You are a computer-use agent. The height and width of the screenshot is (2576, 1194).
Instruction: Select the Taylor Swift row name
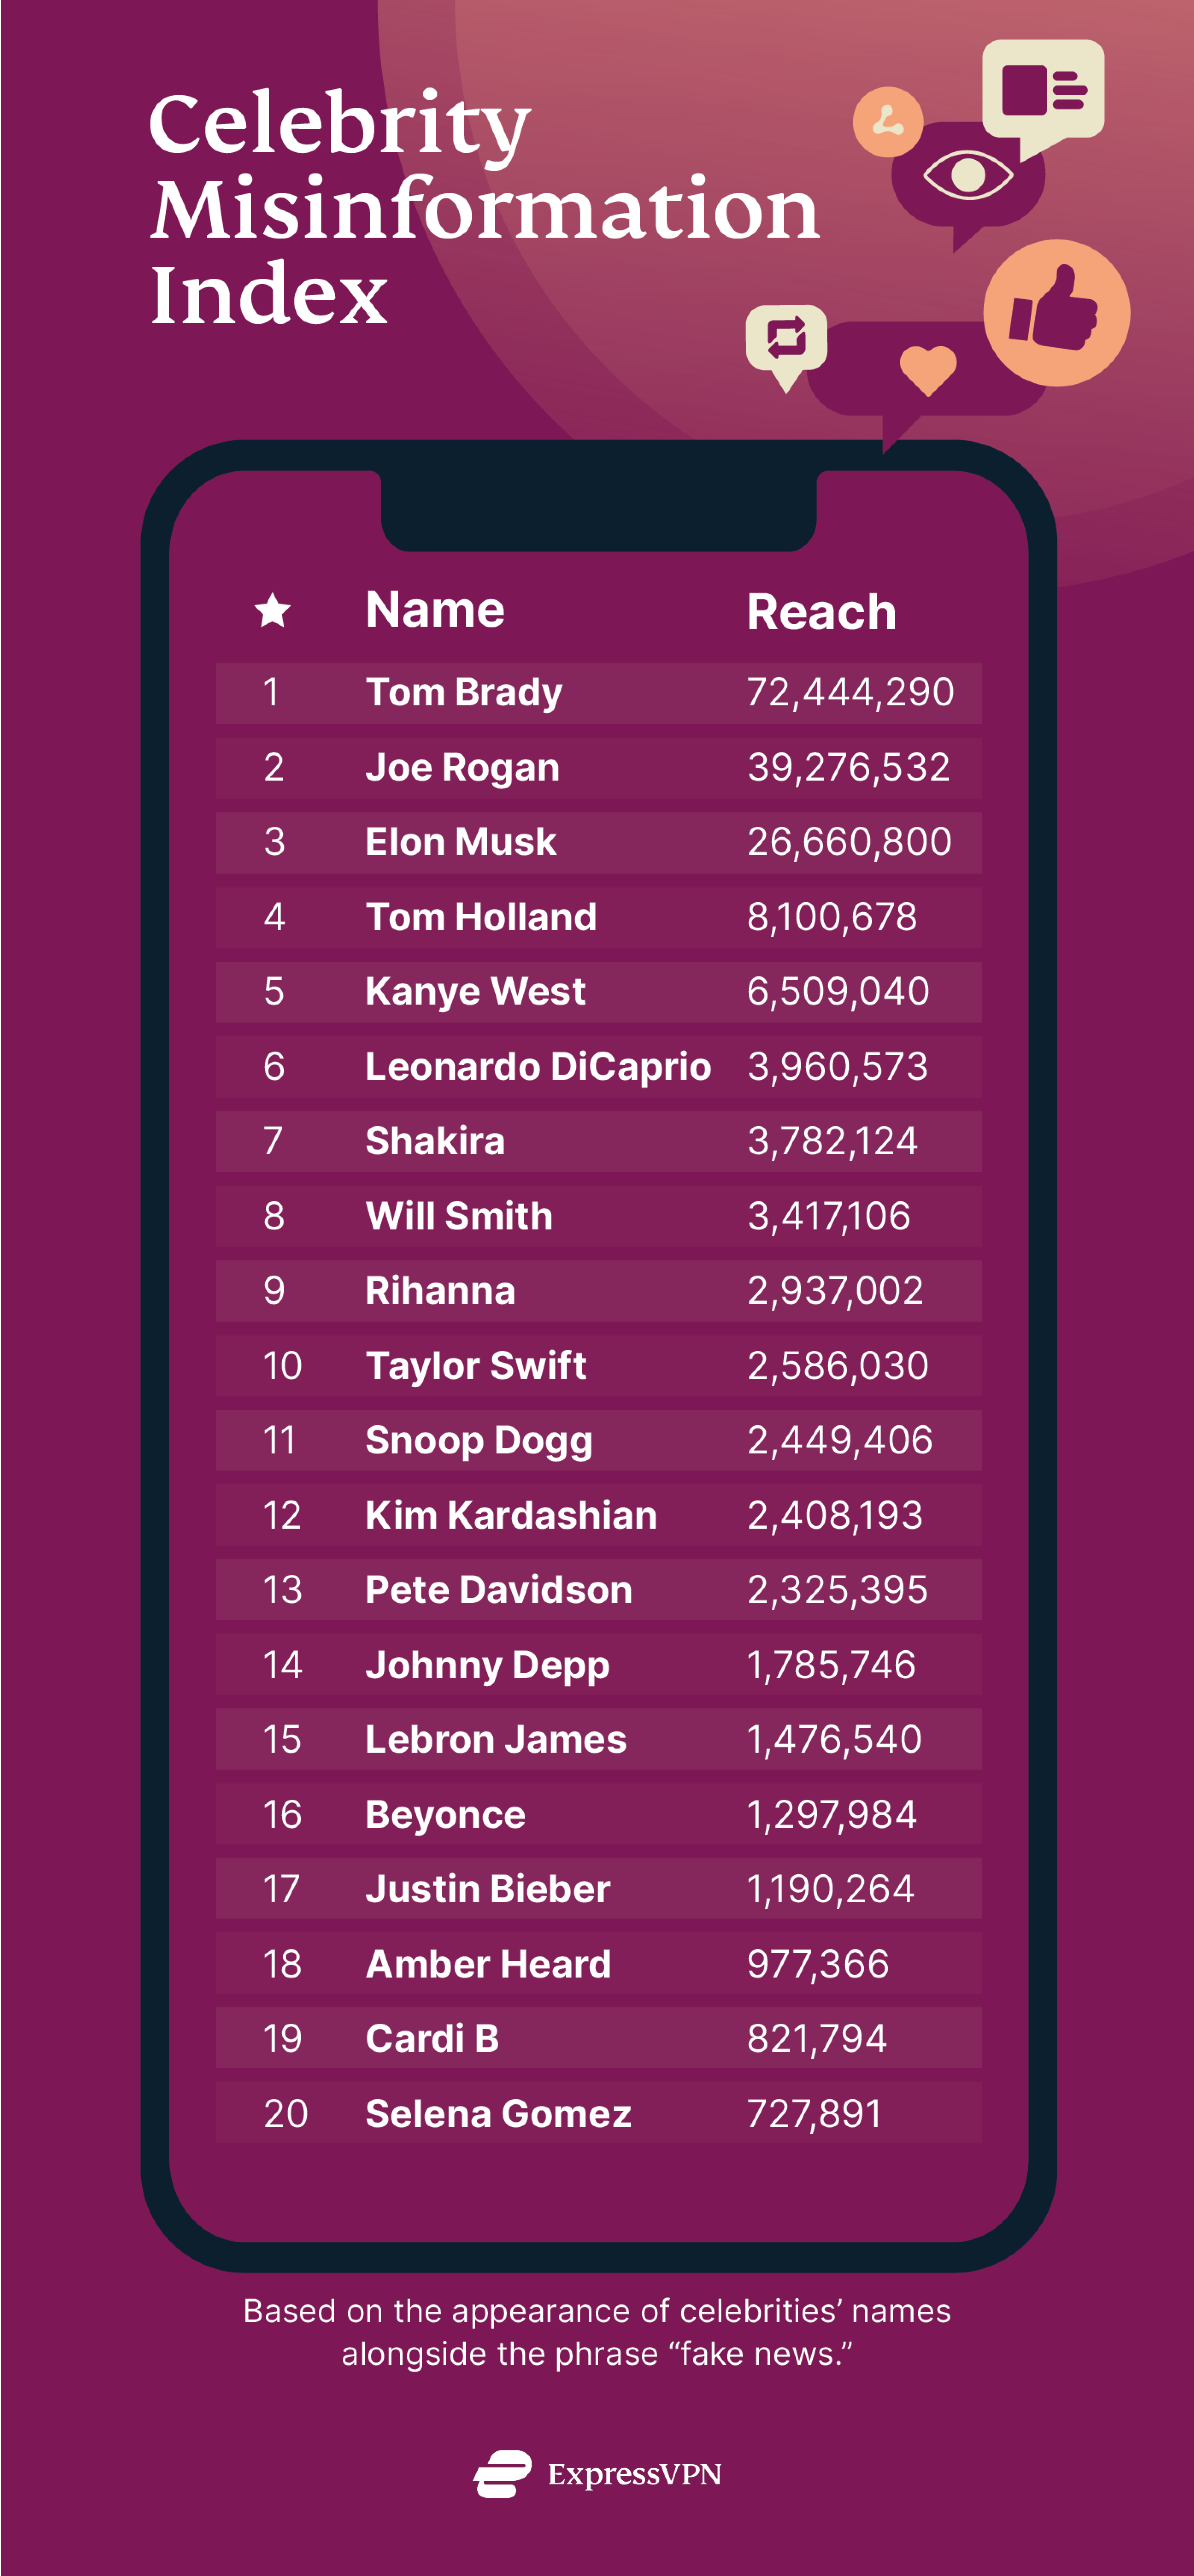[476, 1365]
